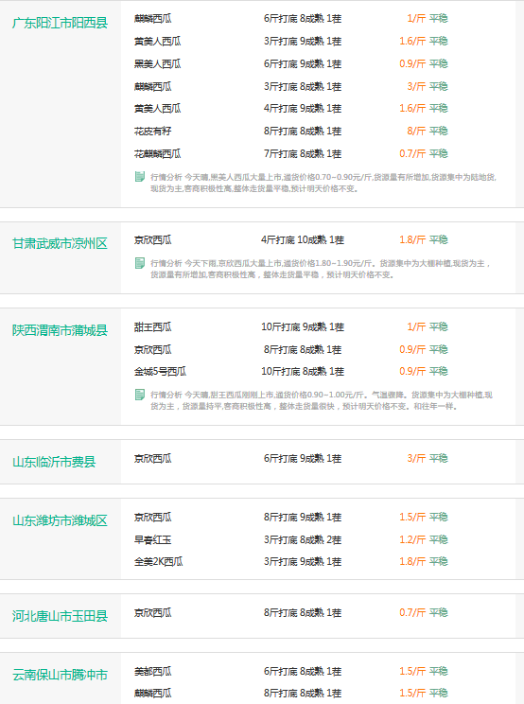524x704 pixels.
Task: Open the 河北唐山市玉田县 region link
Action: (x=61, y=616)
